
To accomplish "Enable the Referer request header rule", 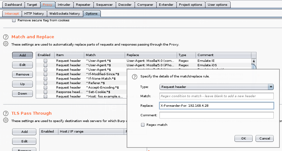I will [x=45, y=83].
